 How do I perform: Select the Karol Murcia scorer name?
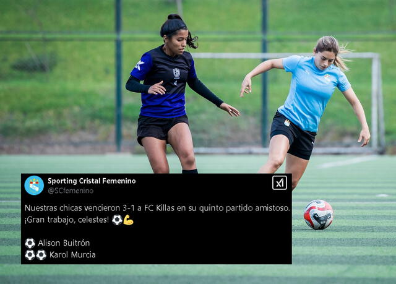72,255
